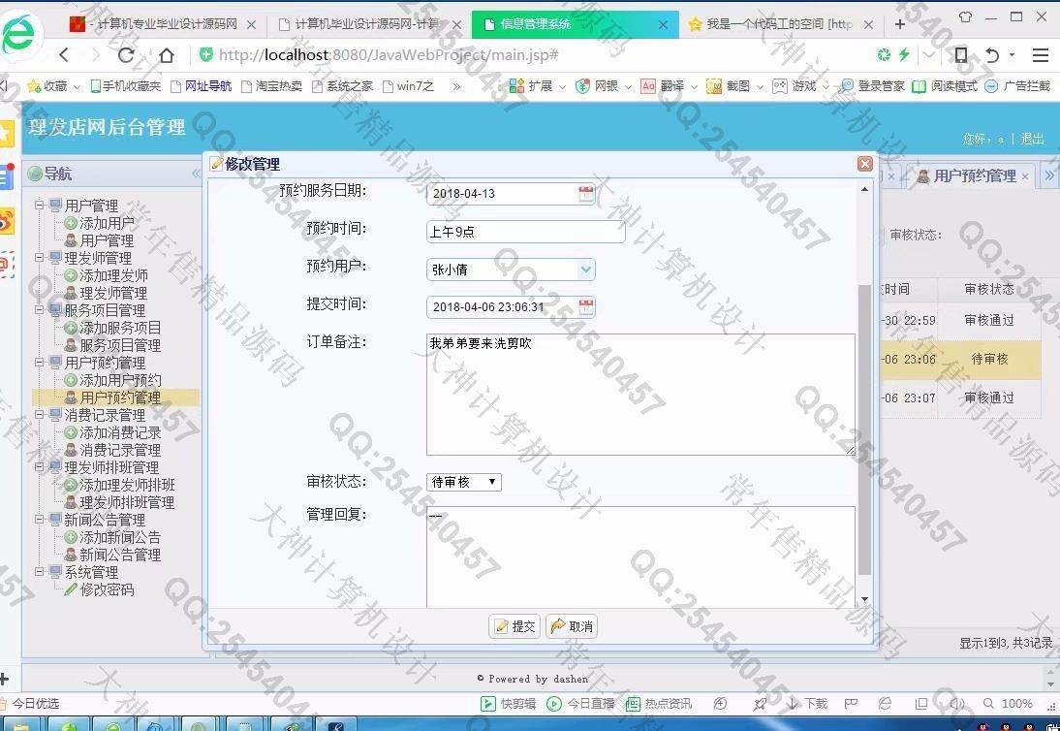1060x731 pixels.
Task: Click the undo close-tab icon
Action: point(992,54)
